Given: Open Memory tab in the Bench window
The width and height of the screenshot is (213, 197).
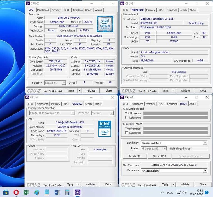Looking at the screenshot, I should click(150, 104).
